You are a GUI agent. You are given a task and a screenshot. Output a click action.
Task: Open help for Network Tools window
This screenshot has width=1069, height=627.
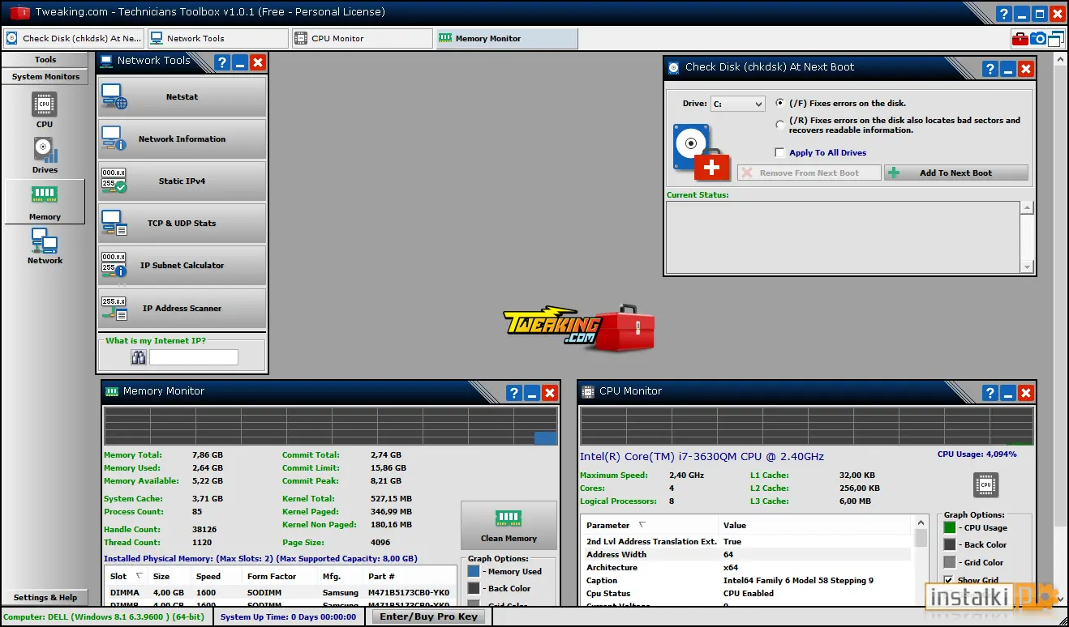pyautogui.click(x=222, y=62)
